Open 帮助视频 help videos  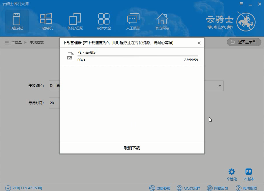point(246,188)
